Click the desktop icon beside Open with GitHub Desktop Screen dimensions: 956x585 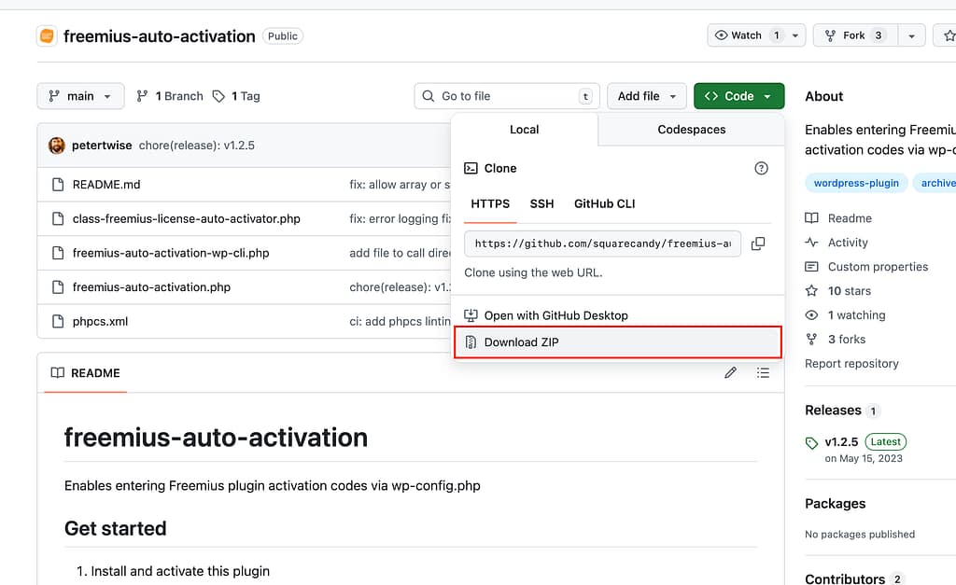click(471, 315)
